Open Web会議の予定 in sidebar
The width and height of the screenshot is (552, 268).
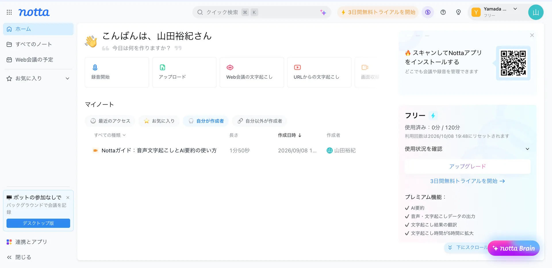point(38,60)
